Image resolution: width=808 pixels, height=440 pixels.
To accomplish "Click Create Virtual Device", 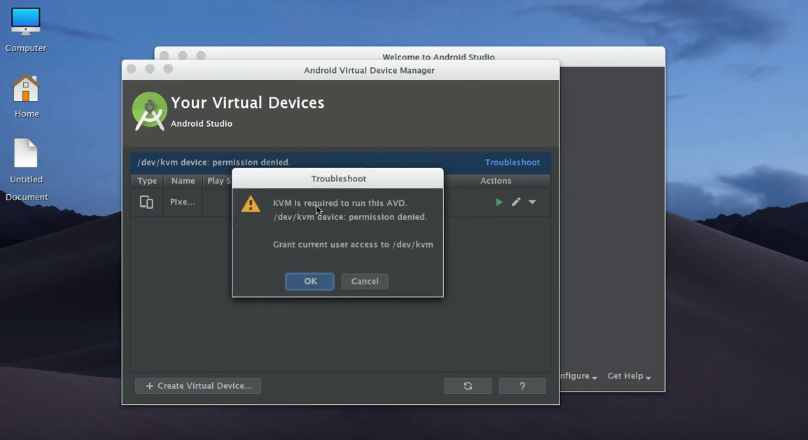I will pyautogui.click(x=198, y=385).
